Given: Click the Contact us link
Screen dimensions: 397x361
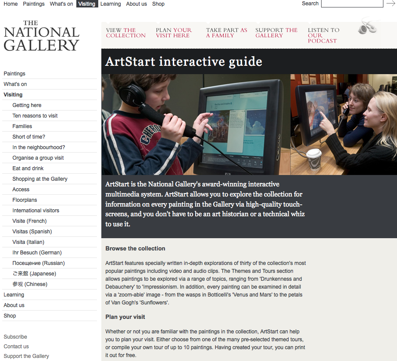Looking at the screenshot, I should [16, 347].
